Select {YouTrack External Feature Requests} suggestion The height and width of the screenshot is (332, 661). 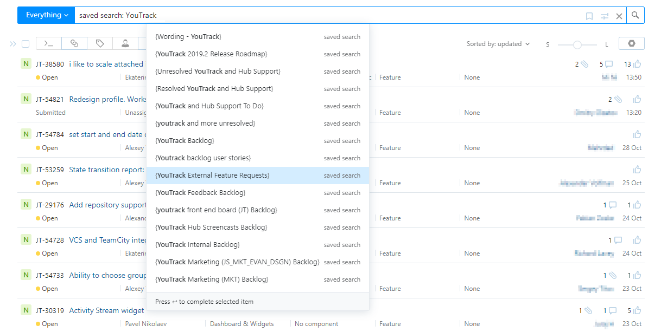coord(258,175)
